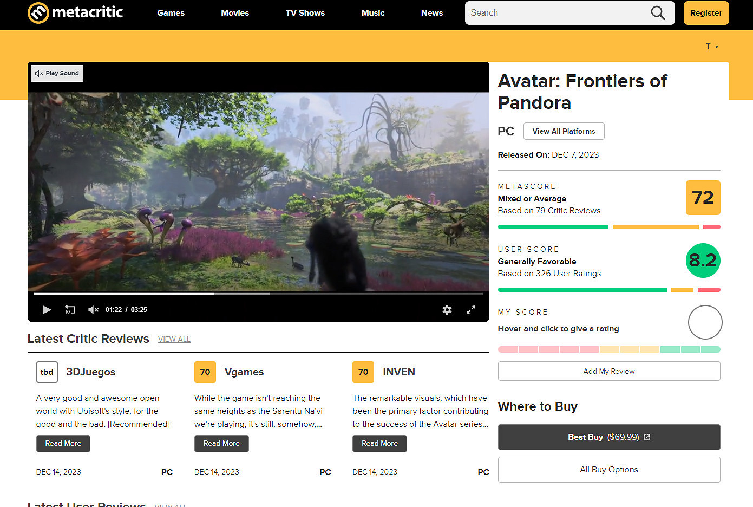Open Based on 79 Critic Reviews link
The image size is (753, 507).
(x=549, y=211)
